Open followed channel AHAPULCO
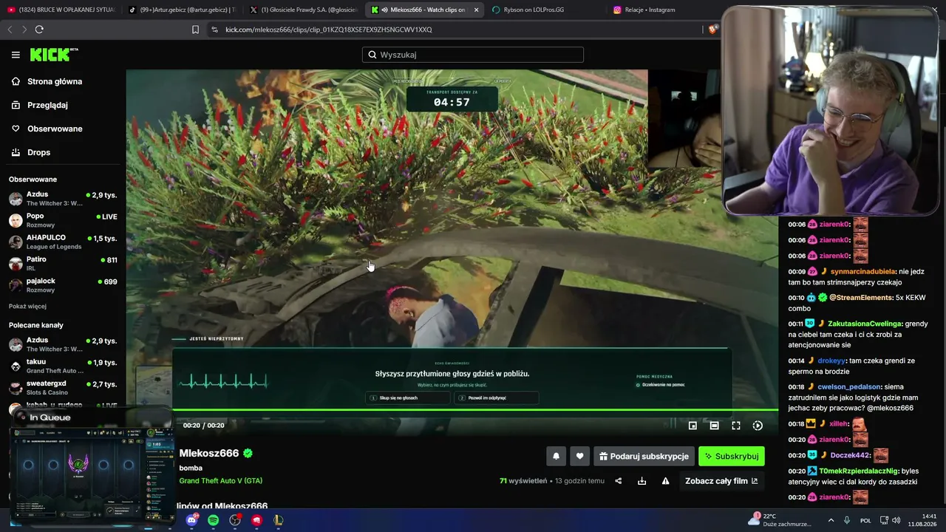Image resolution: width=946 pixels, height=532 pixels. 63,242
